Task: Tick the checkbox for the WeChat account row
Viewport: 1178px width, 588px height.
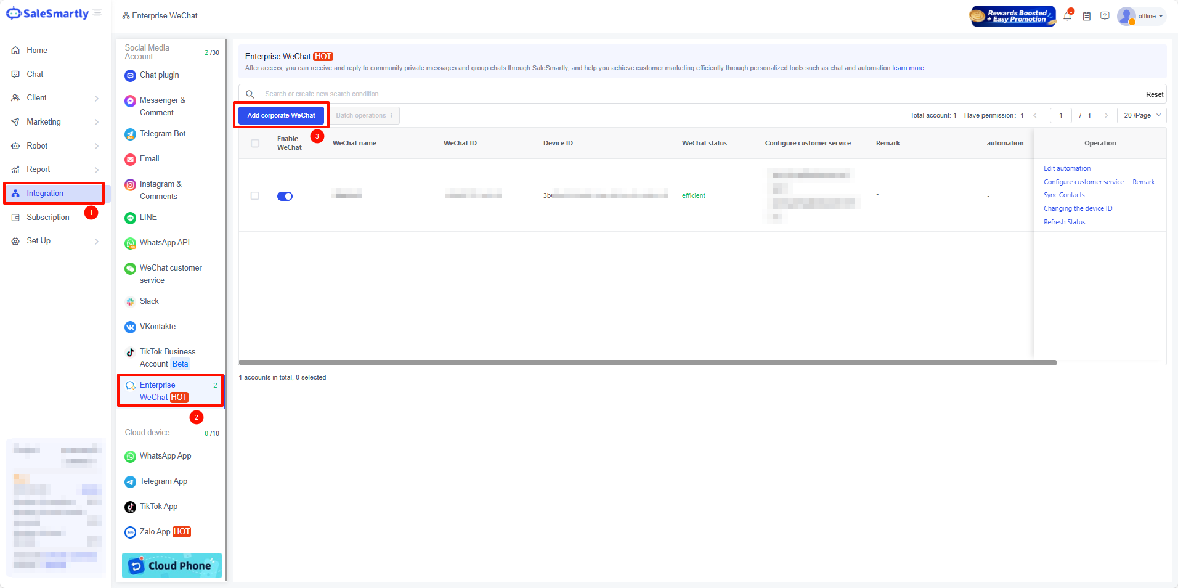Action: coord(255,195)
